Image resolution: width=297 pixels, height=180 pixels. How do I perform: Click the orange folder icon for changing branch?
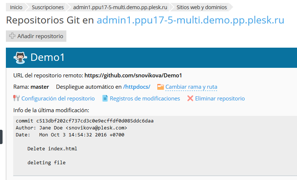click(x=161, y=87)
